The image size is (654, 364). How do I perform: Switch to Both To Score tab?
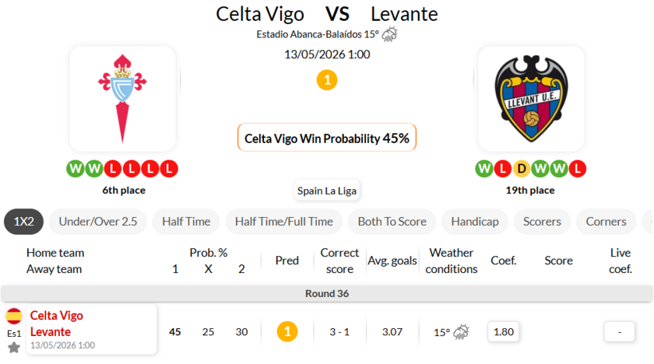392,222
